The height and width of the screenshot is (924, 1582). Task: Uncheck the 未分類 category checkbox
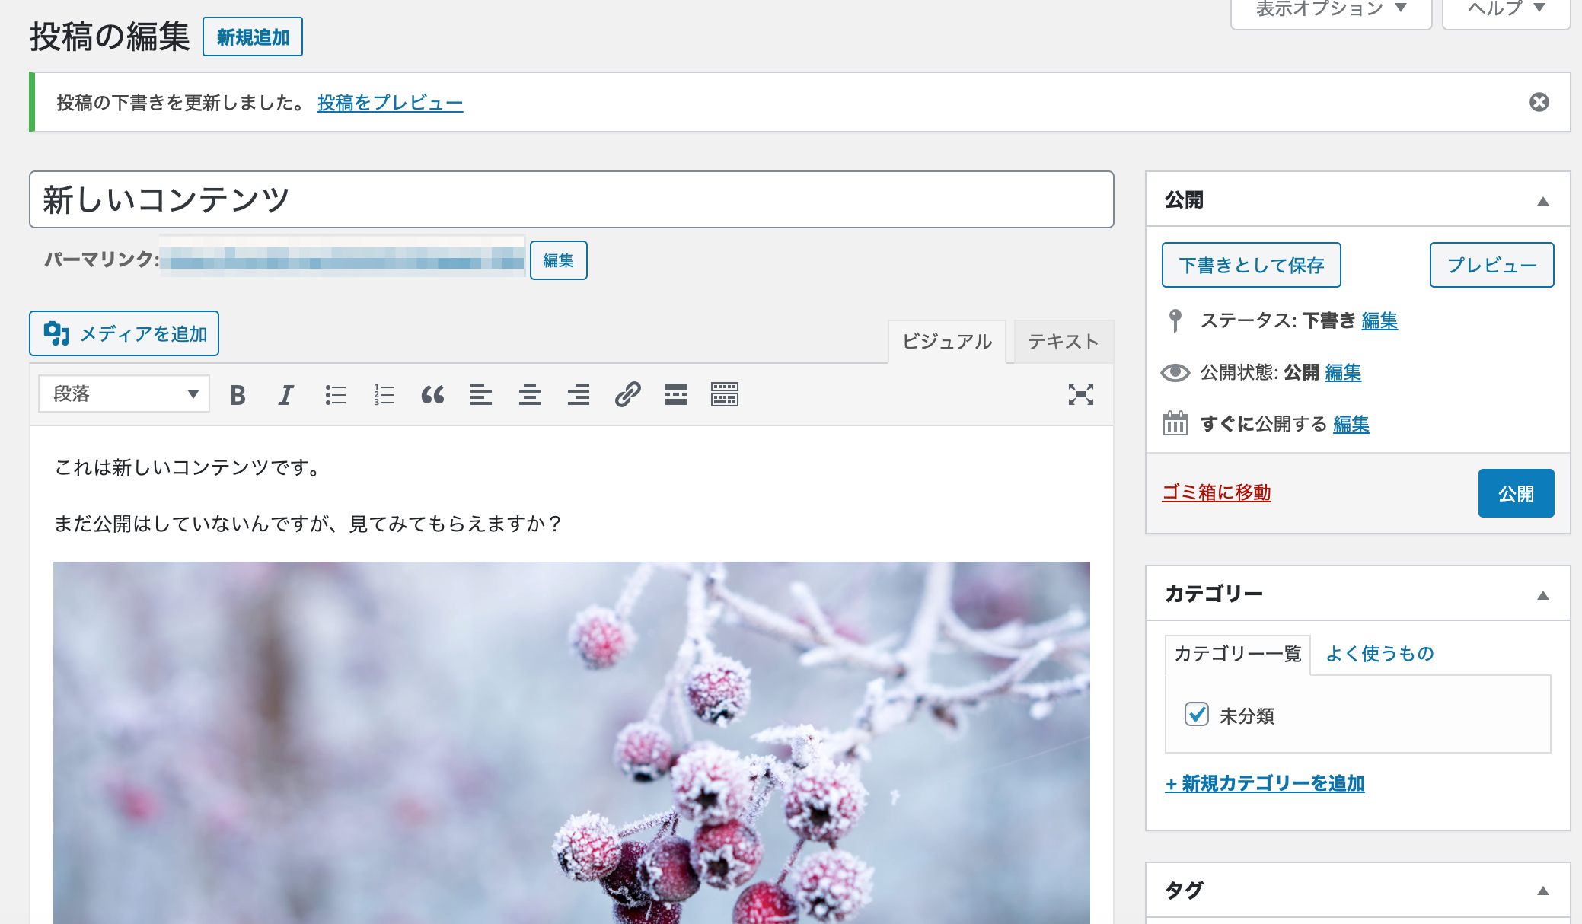click(1197, 714)
